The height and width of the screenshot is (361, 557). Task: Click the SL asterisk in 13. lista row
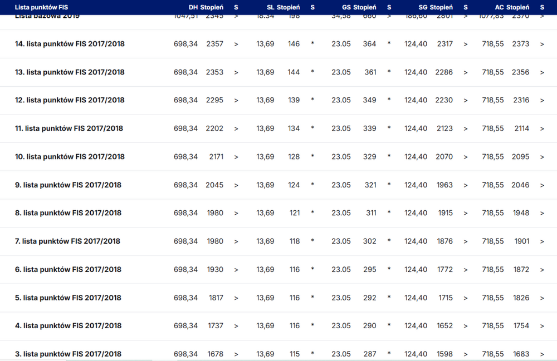click(x=312, y=72)
